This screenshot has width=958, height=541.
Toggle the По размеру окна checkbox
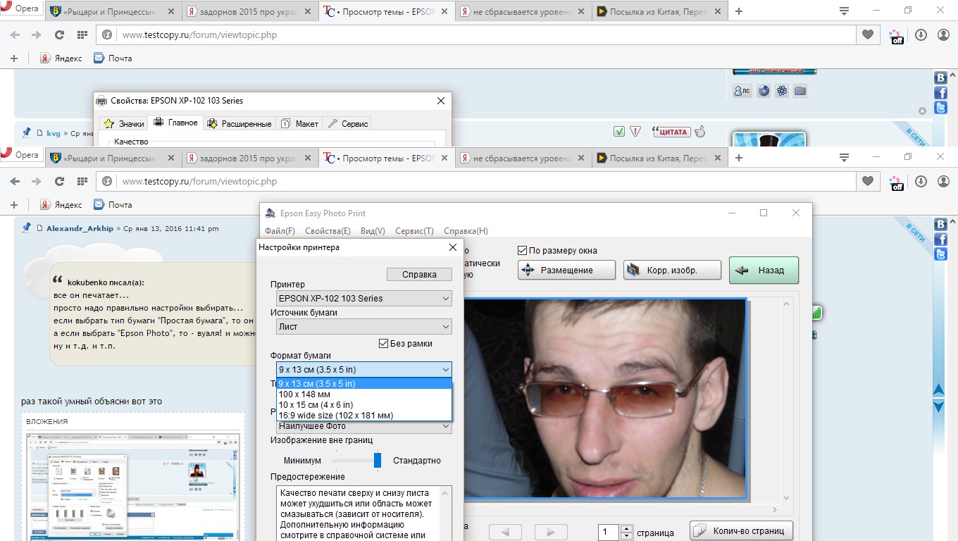tap(523, 250)
